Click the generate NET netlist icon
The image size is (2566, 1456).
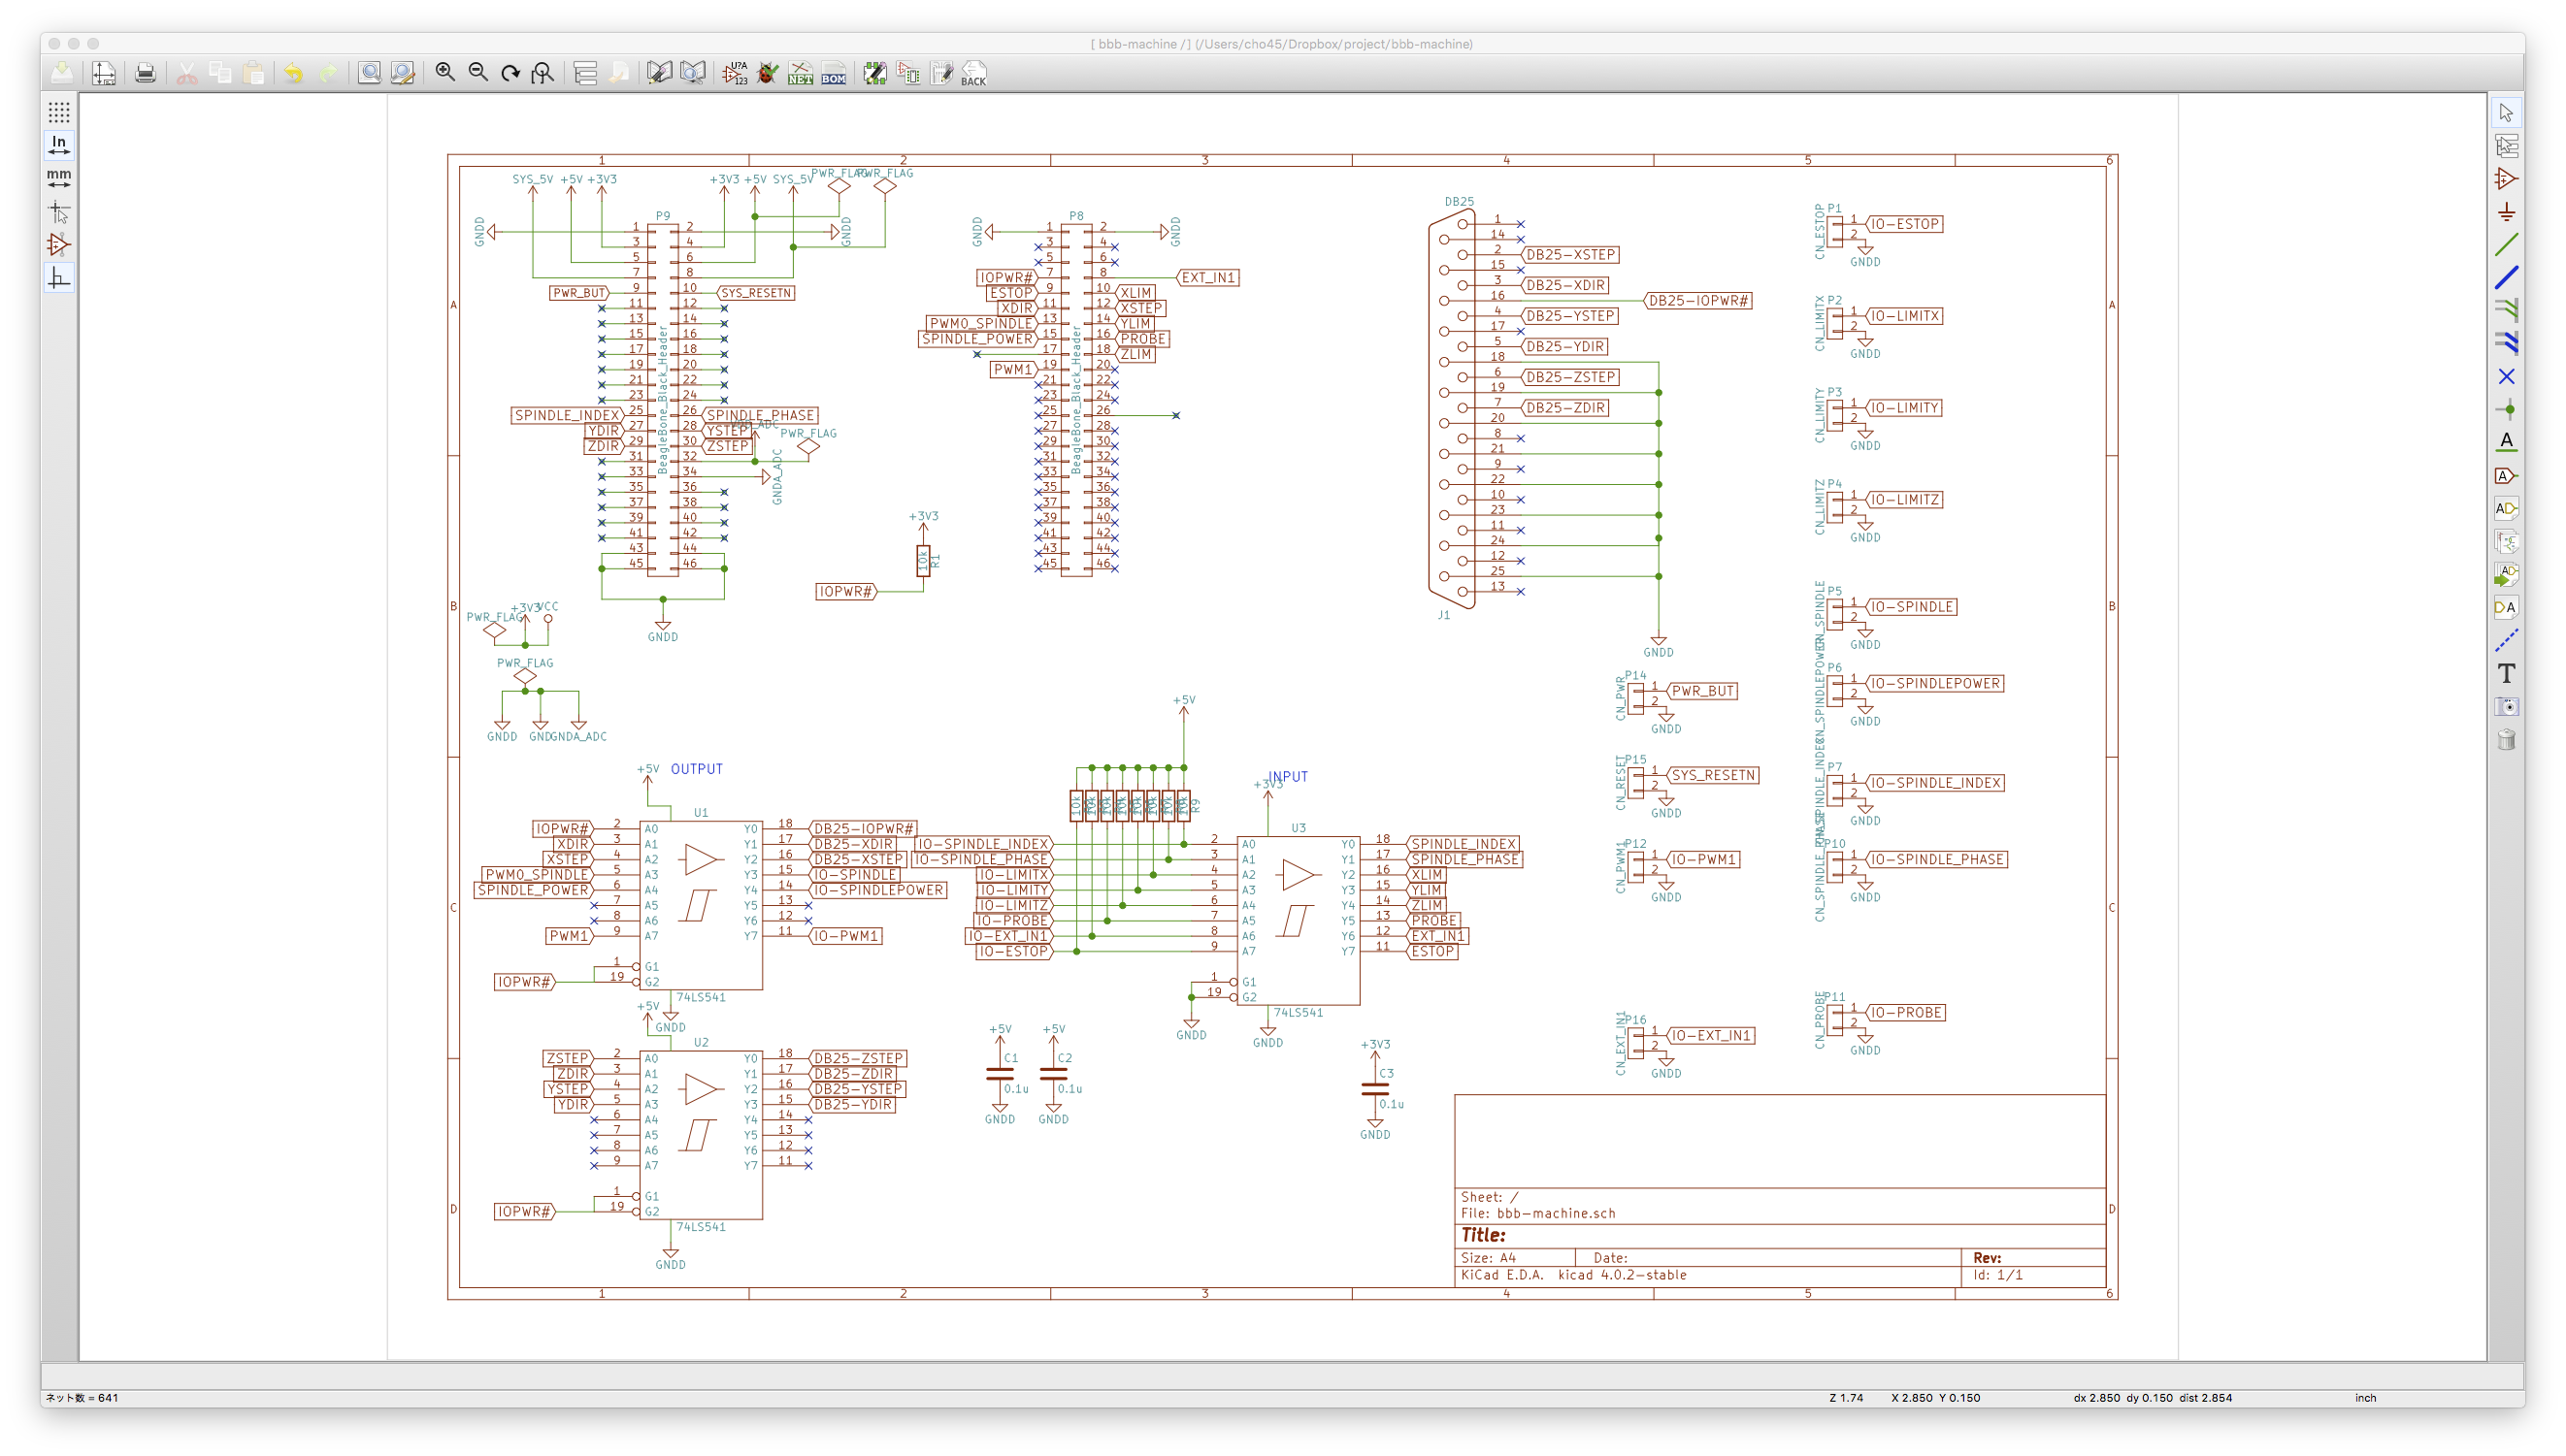click(x=801, y=73)
